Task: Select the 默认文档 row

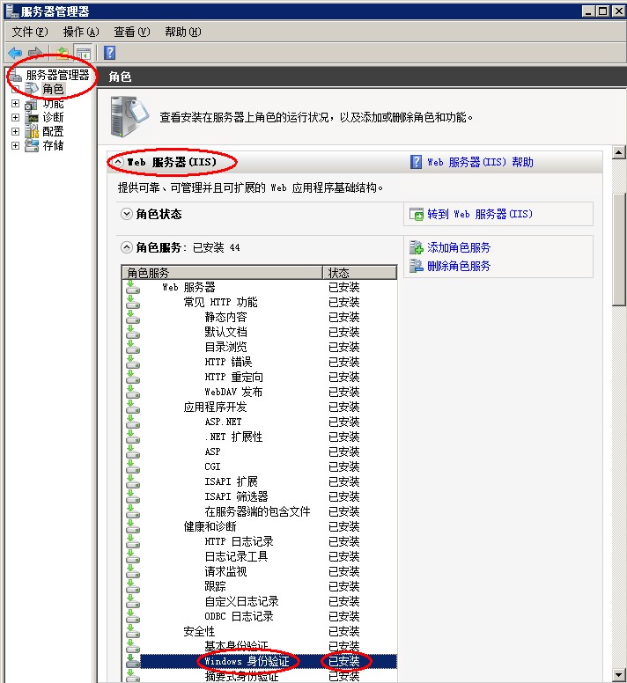Action: coord(260,332)
